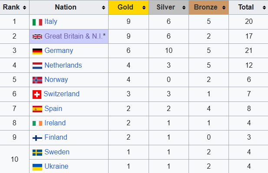Select Germany's silver medal count cell
The image size is (268, 173).
point(169,51)
